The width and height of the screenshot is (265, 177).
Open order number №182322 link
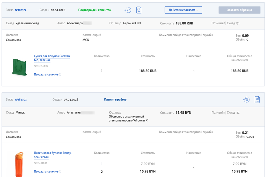click(21, 10)
